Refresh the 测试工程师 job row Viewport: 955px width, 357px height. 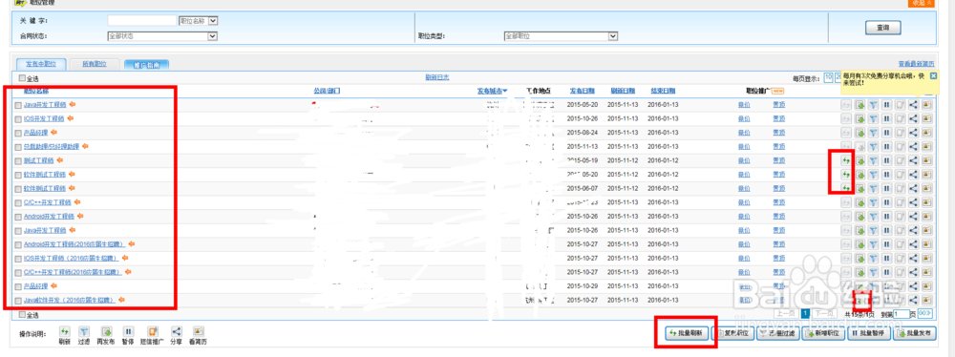[x=846, y=160]
